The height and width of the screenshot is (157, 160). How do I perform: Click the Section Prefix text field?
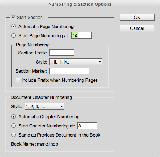62,53
